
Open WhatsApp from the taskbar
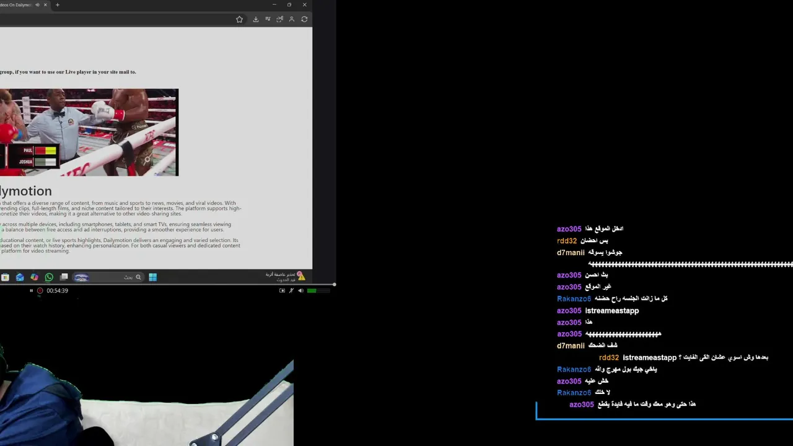click(49, 278)
